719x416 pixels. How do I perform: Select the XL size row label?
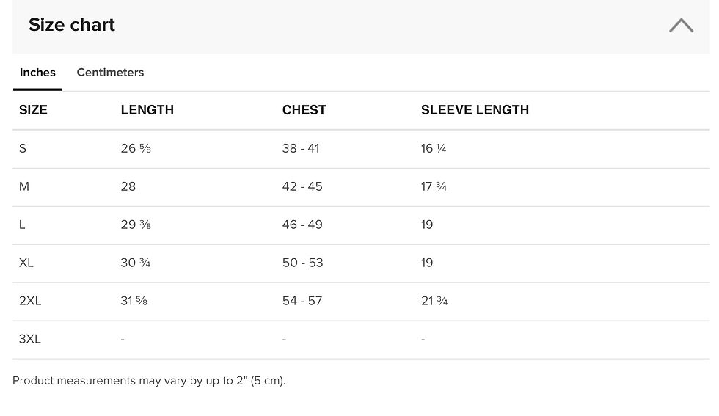pyautogui.click(x=26, y=263)
